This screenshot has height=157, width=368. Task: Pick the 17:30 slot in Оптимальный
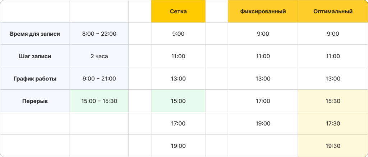pyautogui.click(x=332, y=123)
